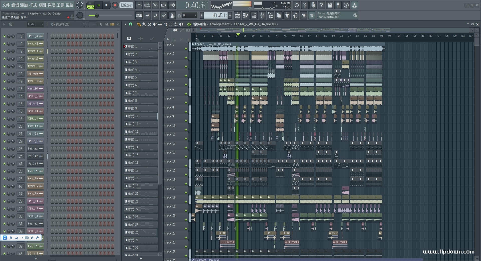Open the Audio channel filter dropdown

coord(35,24)
